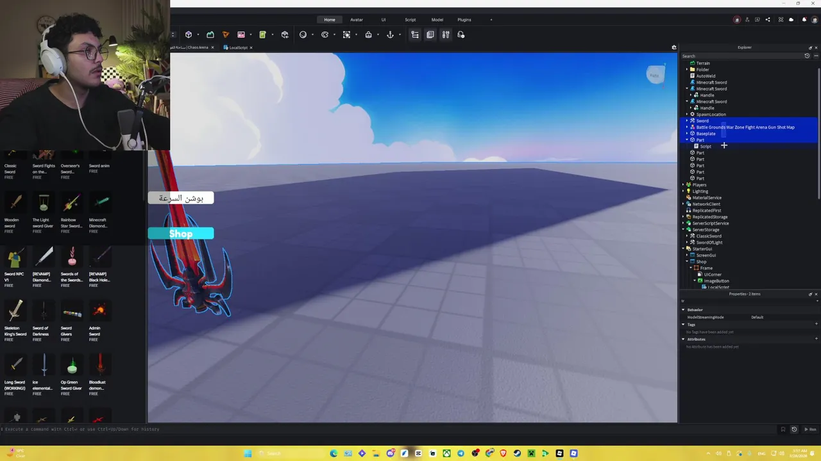Switch to the Avatar ribbon tab
The image size is (821, 461).
point(357,20)
